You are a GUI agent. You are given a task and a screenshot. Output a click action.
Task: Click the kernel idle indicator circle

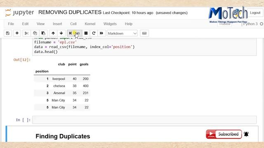point(262,24)
